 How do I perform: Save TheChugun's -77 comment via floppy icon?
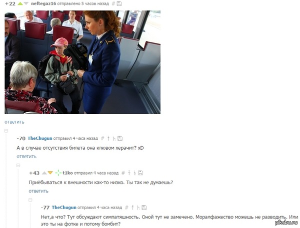[x=144, y=208]
